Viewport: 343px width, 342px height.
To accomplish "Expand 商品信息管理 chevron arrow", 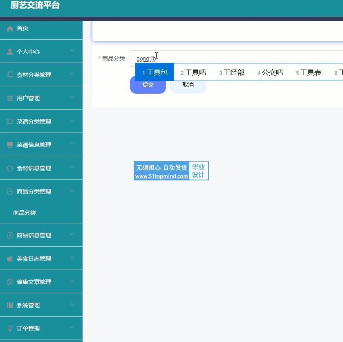I will (72, 235).
